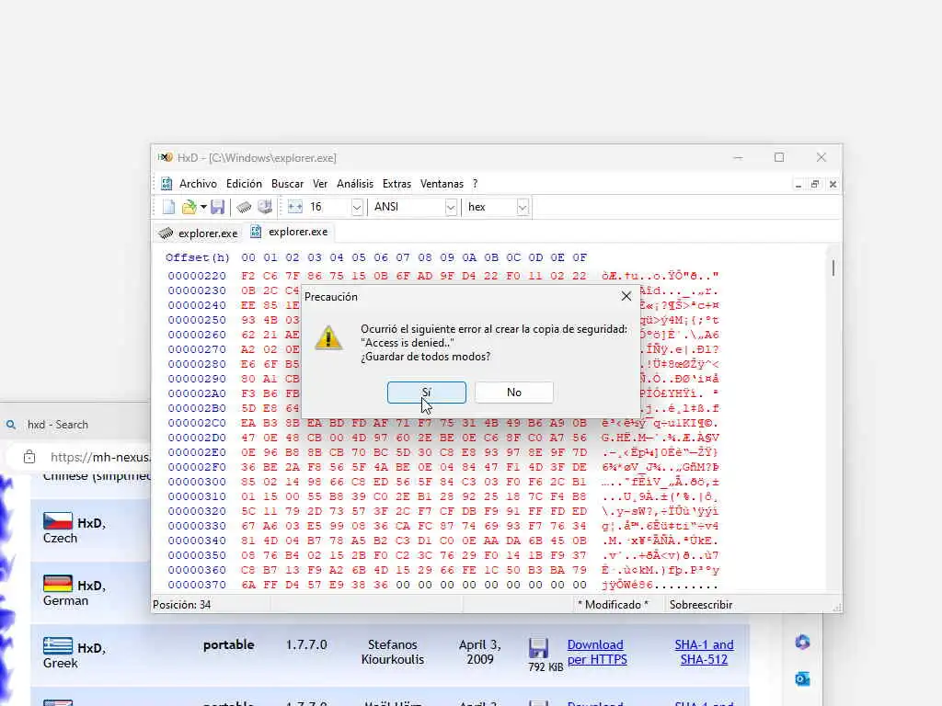The width and height of the screenshot is (942, 706).
Task: Expand the Open file dropdown arrow
Action: coord(203,207)
